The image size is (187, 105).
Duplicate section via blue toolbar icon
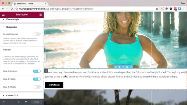click(x=120, y=67)
